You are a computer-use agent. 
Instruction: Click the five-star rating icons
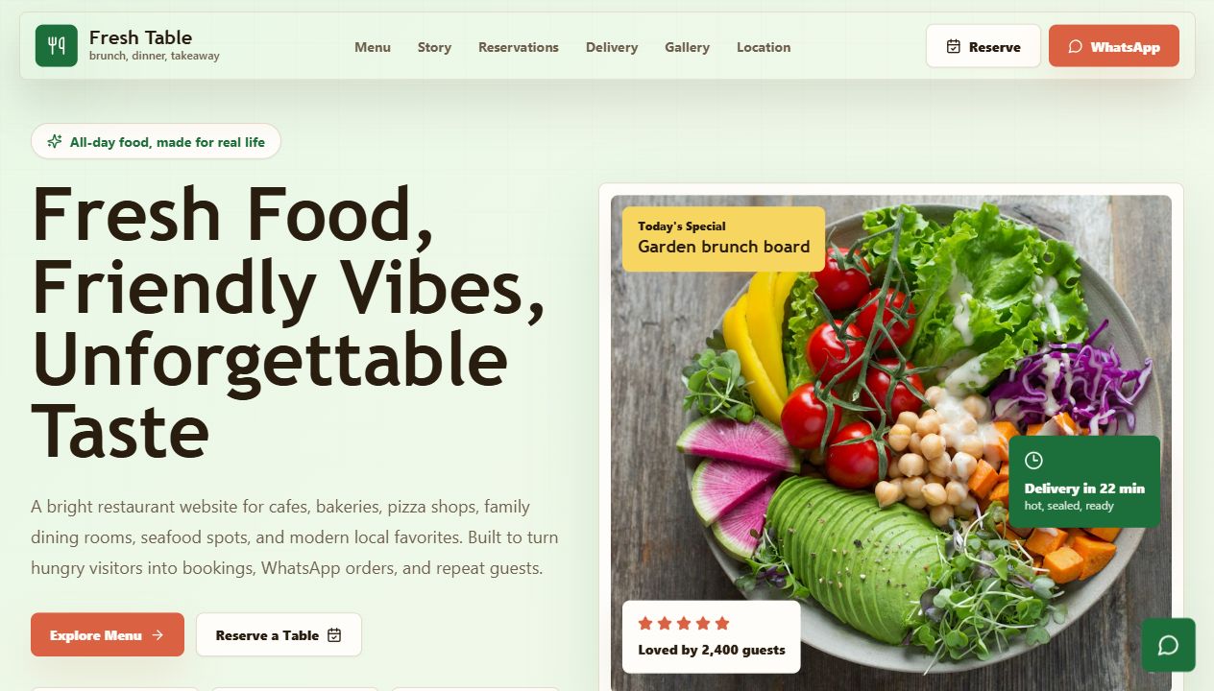[684, 624]
